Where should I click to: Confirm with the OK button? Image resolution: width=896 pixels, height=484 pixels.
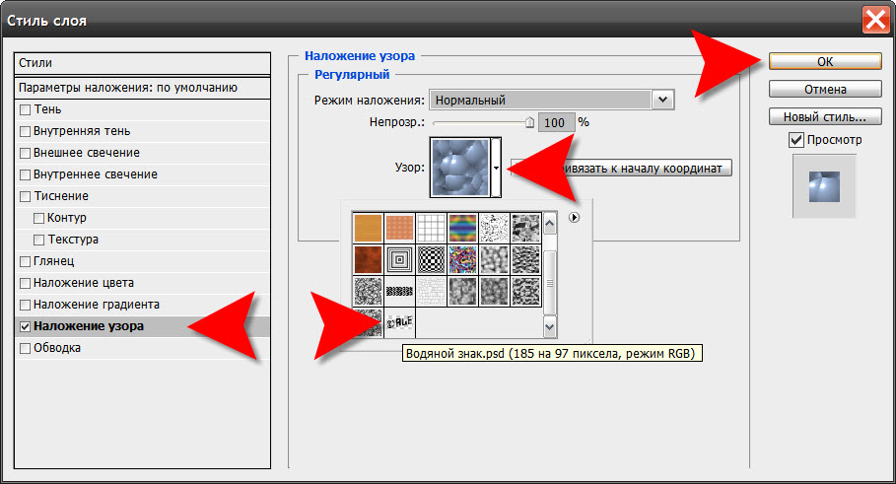825,62
